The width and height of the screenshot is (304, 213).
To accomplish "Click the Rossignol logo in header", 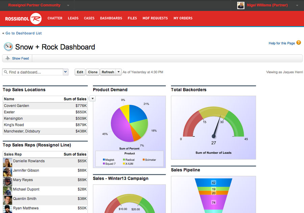I will click(23, 19).
